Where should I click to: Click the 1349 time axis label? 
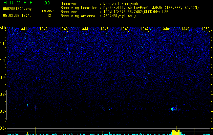tap(185, 29)
